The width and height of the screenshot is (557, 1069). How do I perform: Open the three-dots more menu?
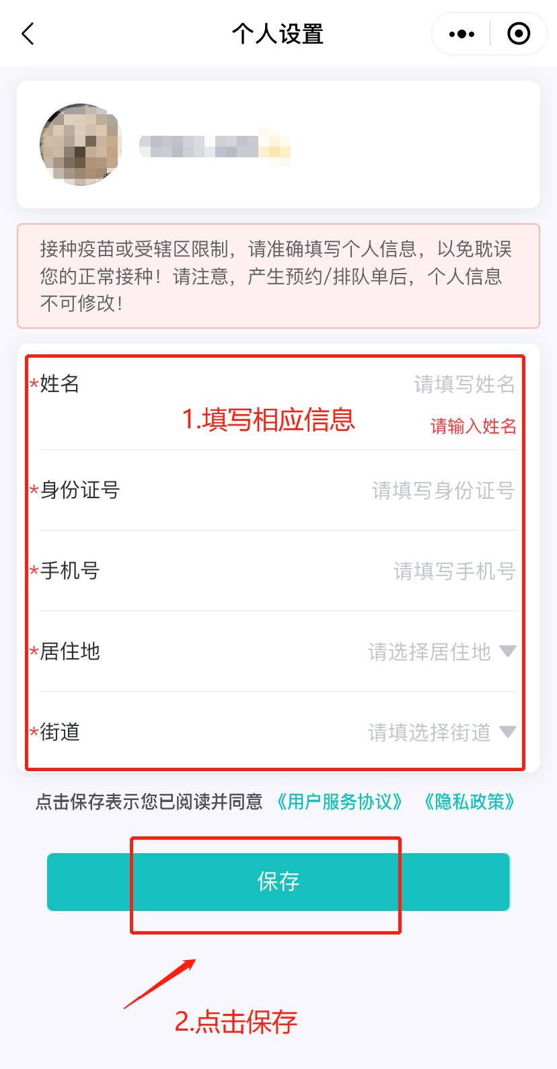(x=461, y=34)
